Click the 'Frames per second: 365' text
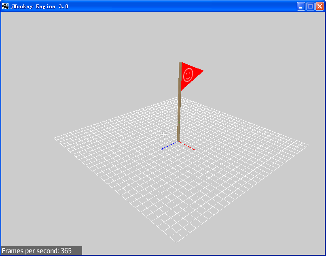The height and width of the screenshot is (256, 326). point(36,251)
